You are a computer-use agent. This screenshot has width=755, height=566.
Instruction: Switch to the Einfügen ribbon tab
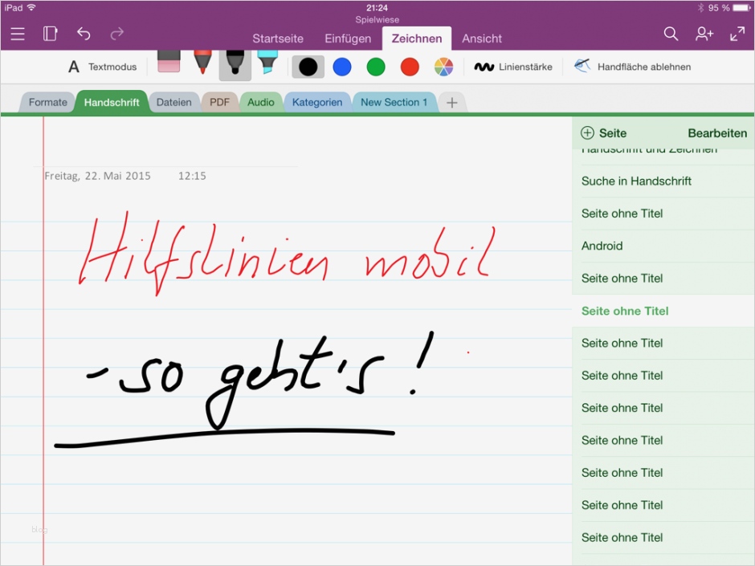[x=348, y=39]
